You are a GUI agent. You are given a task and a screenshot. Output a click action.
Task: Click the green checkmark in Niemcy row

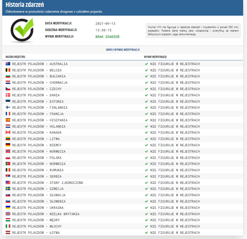[147, 145]
